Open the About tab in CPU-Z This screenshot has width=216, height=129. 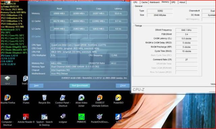click(x=182, y=2)
